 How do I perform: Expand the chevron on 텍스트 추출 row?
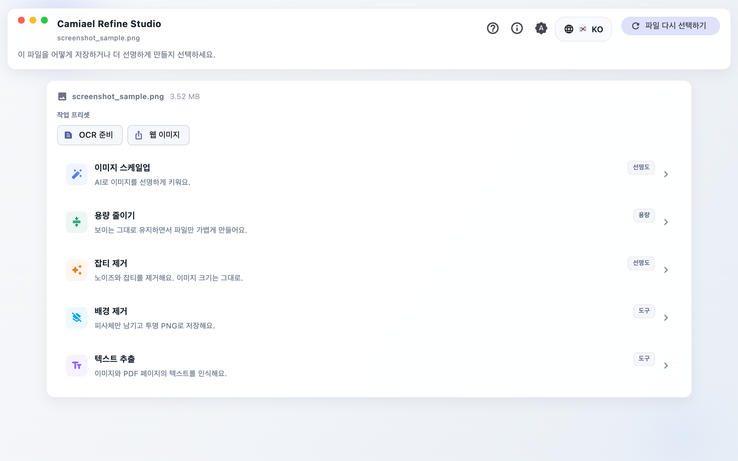[x=666, y=366]
